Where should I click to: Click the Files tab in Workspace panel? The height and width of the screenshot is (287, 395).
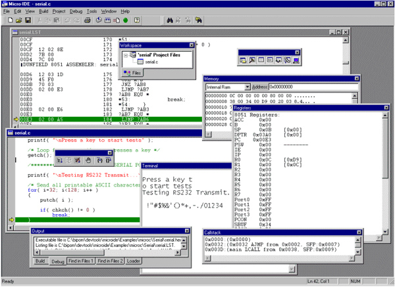tap(134, 72)
